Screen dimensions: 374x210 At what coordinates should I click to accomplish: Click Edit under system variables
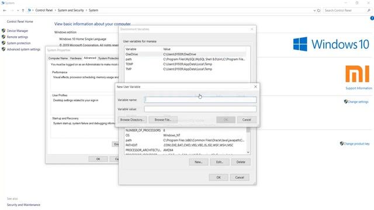[220, 162]
